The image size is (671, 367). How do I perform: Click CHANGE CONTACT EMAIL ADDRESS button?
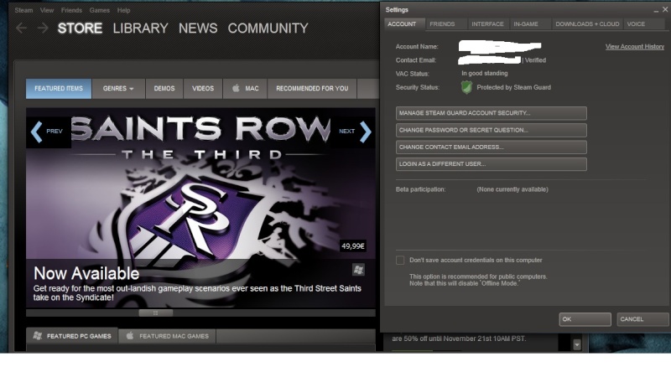(492, 147)
